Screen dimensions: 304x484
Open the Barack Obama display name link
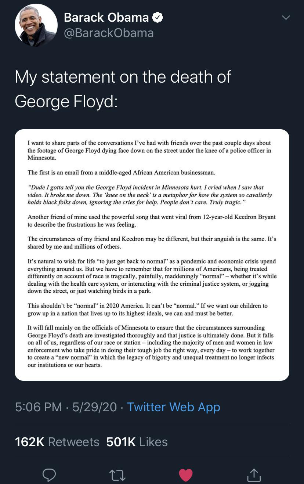(106, 17)
